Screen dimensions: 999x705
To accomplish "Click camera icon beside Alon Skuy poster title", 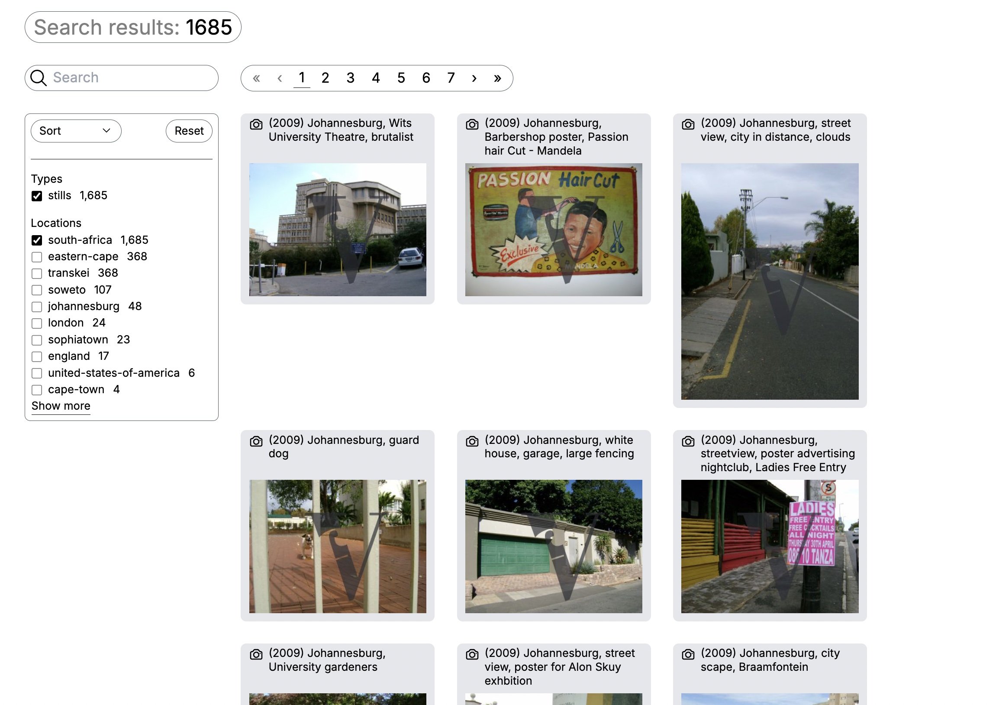I will 472,654.
